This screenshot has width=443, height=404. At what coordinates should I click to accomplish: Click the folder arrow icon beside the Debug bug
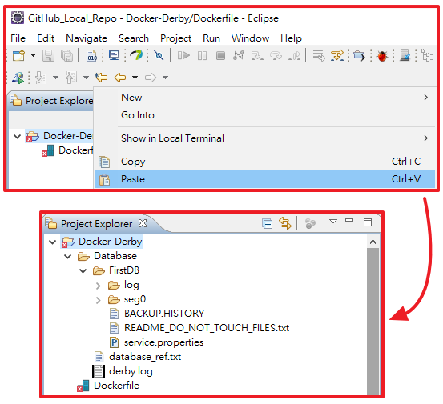click(x=359, y=55)
